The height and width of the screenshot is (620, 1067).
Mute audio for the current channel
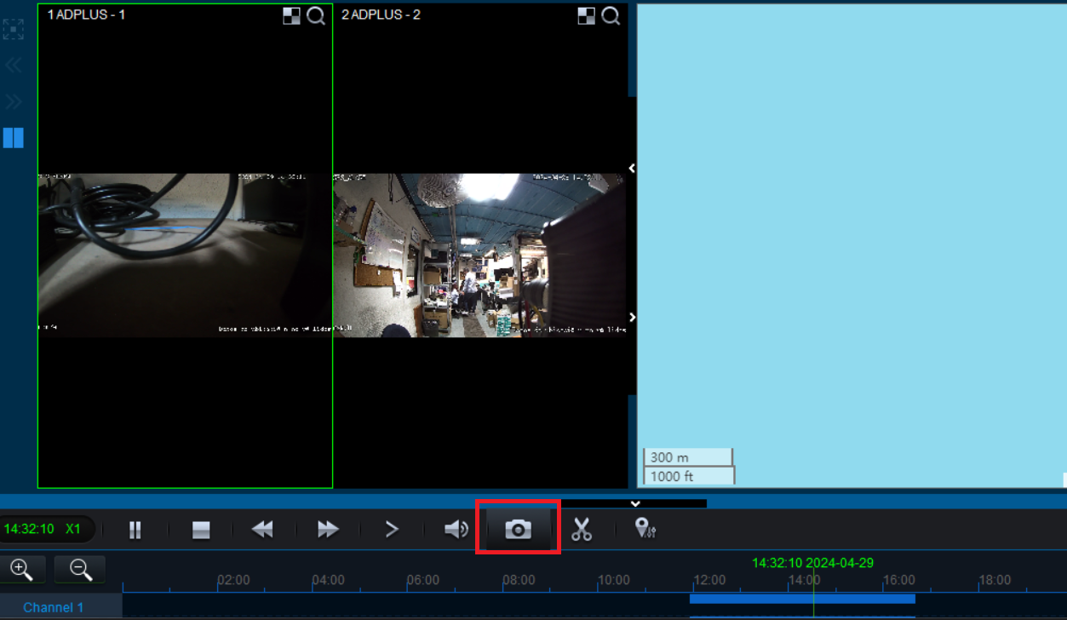(456, 529)
